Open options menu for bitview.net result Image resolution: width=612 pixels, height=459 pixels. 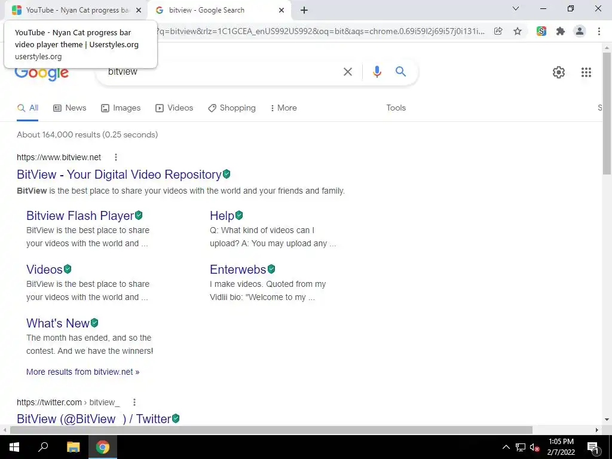(116, 157)
